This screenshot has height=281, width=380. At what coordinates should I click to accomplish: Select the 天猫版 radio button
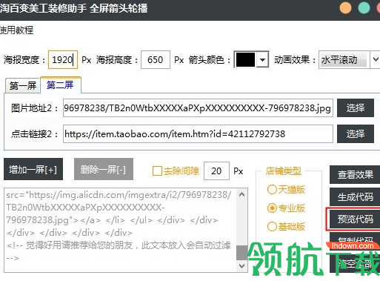(272, 190)
